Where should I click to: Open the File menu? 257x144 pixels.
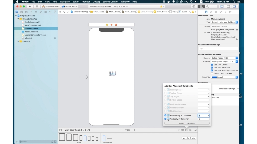(x=33, y=2)
